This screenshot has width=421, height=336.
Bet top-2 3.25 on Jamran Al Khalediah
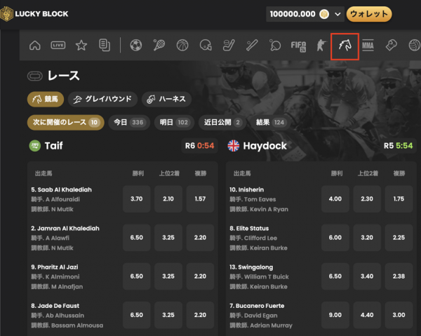(168, 238)
